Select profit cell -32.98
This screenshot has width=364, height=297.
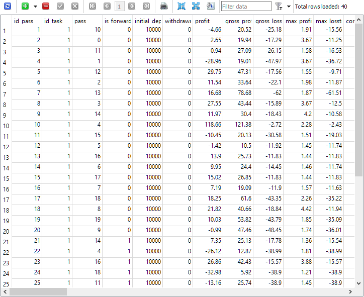click(x=208, y=272)
